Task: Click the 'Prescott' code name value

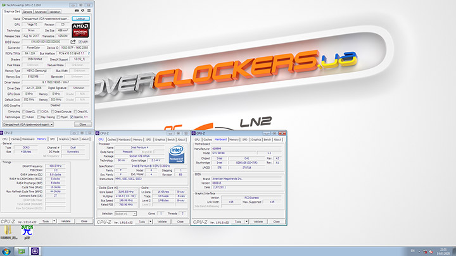Action: [x=127, y=152]
